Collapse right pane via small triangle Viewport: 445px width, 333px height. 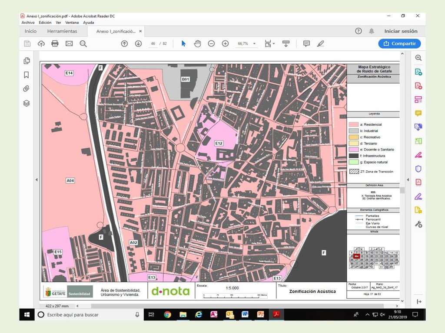[x=408, y=180]
